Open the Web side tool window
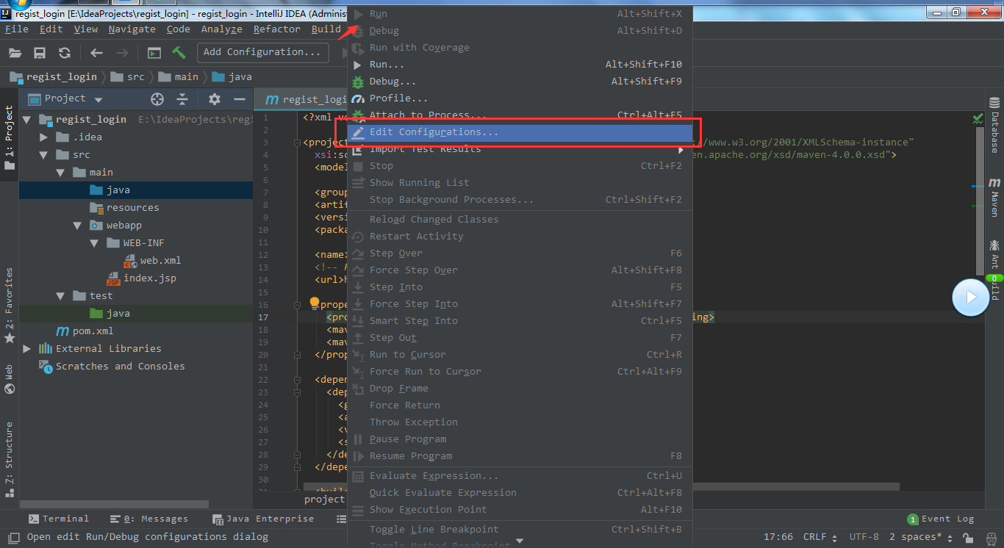The image size is (1004, 548). click(9, 379)
